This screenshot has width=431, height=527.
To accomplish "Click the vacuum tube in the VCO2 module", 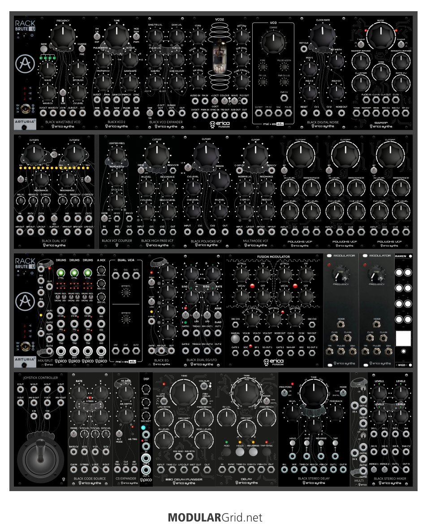I will click(x=220, y=58).
